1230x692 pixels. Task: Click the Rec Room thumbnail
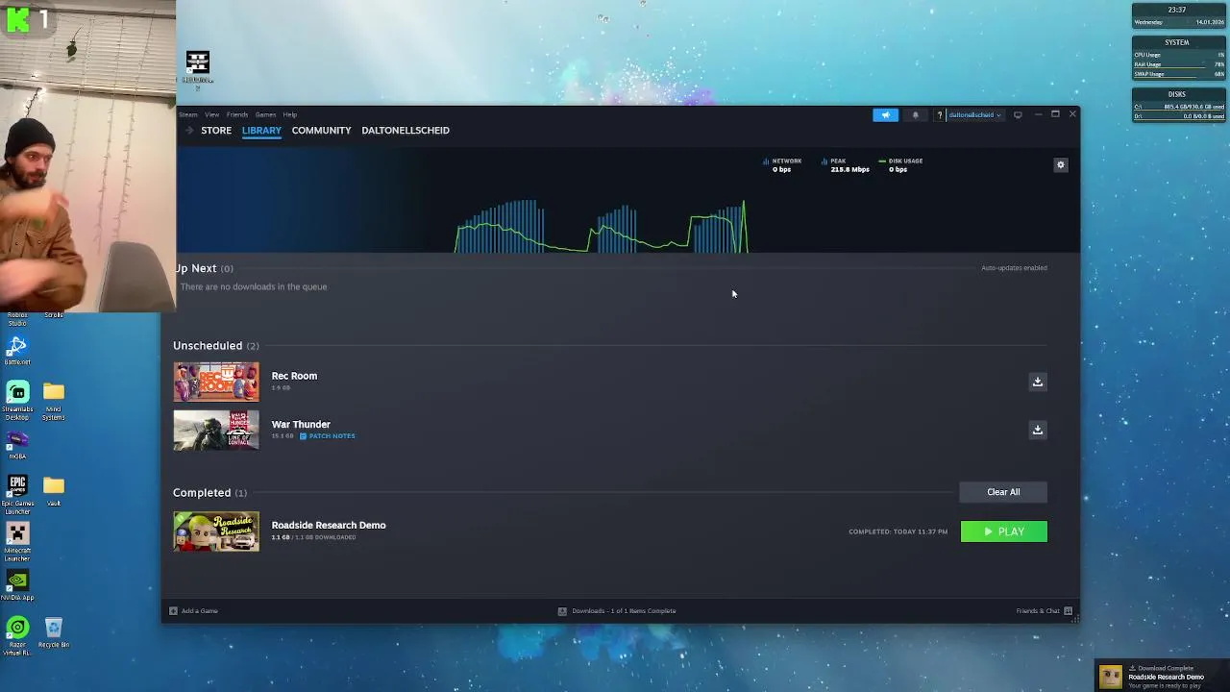point(216,382)
